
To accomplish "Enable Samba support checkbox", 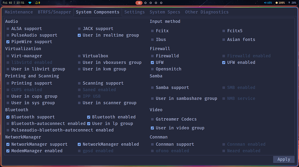I will (152, 88).
